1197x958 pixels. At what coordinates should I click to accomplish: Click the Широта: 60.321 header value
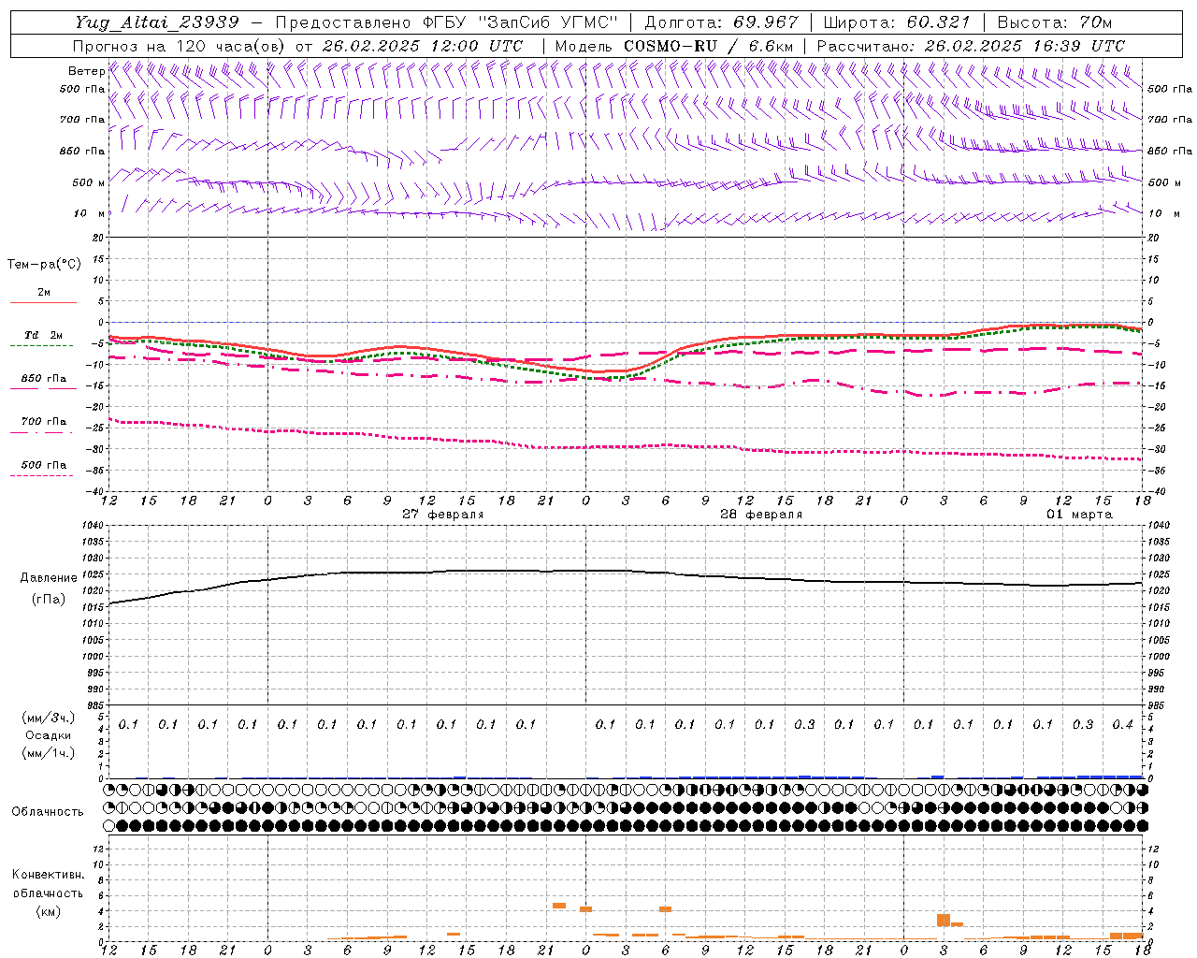pyautogui.click(x=897, y=22)
